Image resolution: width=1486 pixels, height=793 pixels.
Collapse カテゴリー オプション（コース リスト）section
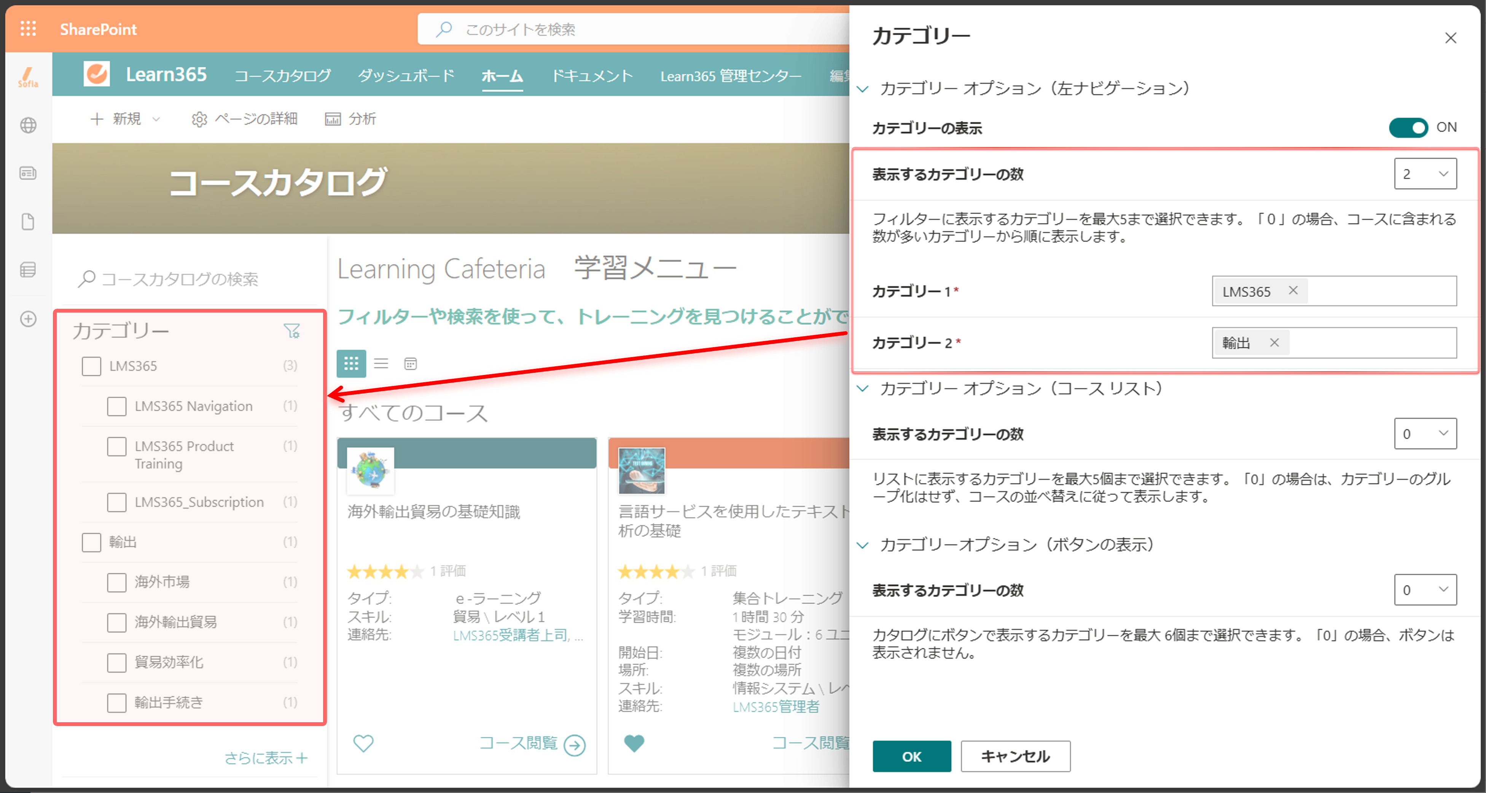(x=862, y=388)
